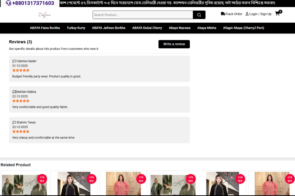
Task: Open Turkey Kurty category
Action: pos(76,28)
